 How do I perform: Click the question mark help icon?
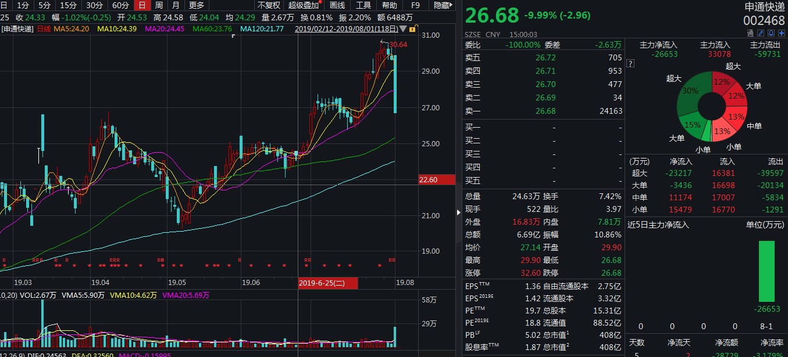tap(630, 63)
